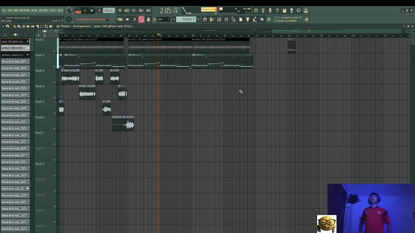This screenshot has width=415, height=233.
Task: Toggle overdub blend recording
Action: [x=141, y=10]
